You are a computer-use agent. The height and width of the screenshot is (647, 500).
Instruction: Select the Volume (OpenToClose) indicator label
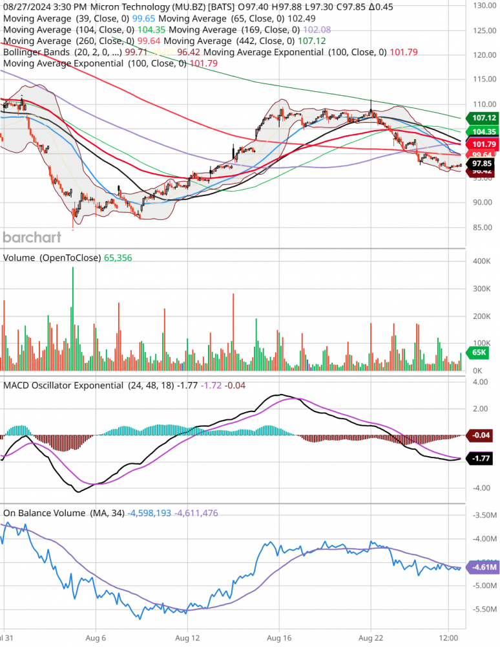point(52,258)
